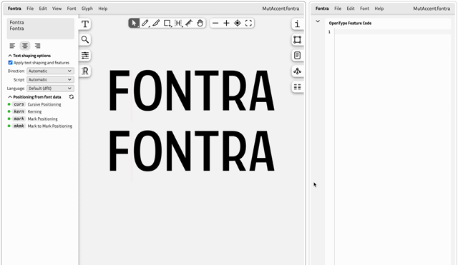Align text to the center
This screenshot has width=458, height=265.
click(x=25, y=46)
